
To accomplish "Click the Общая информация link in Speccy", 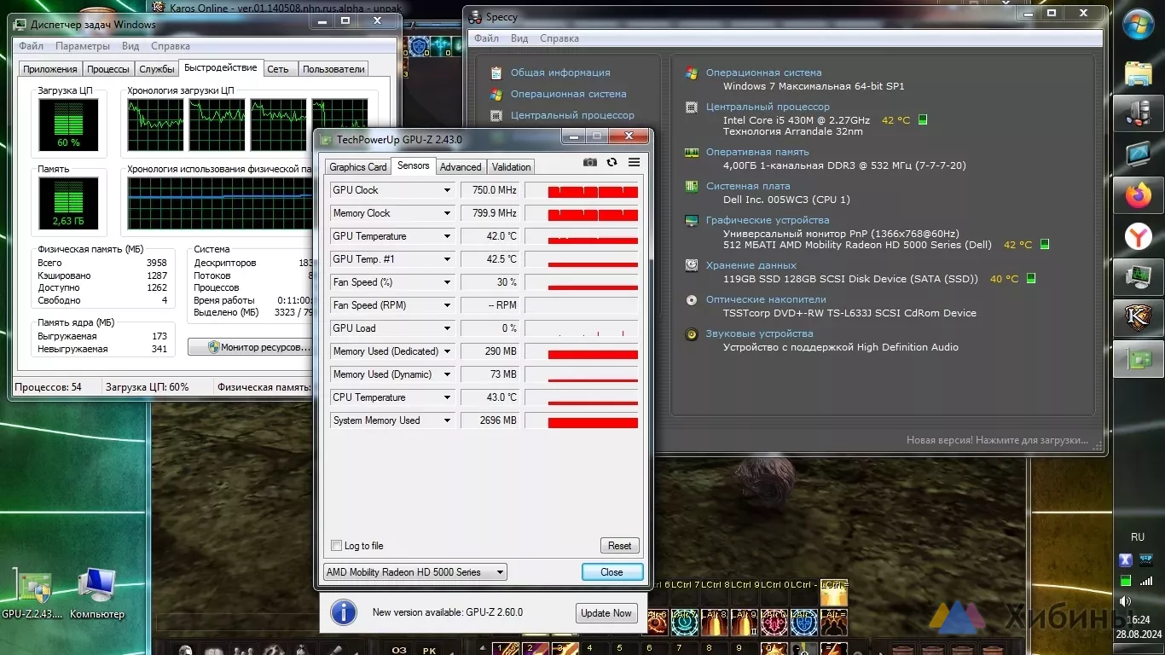I will 560,73.
